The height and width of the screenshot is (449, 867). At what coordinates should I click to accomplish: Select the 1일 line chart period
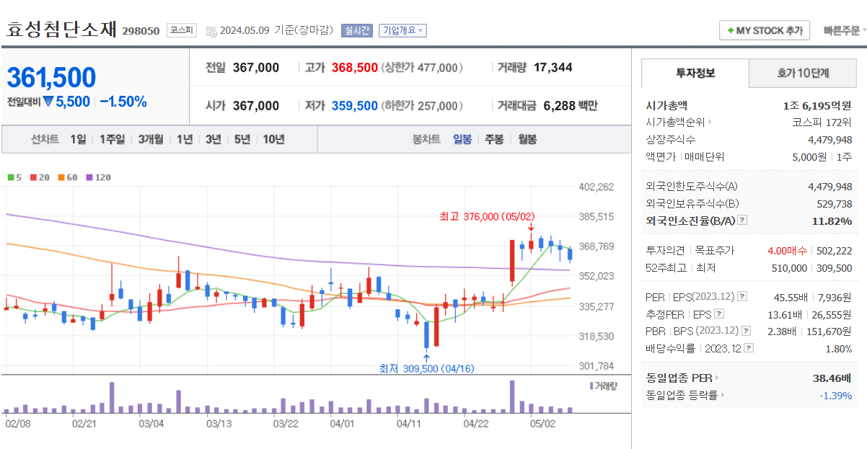coord(78,139)
